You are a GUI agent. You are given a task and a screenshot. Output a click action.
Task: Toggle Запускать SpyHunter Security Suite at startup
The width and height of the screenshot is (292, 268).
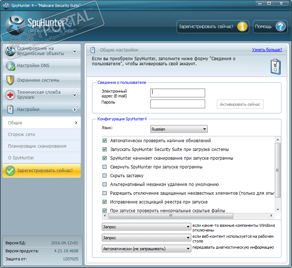(105, 149)
